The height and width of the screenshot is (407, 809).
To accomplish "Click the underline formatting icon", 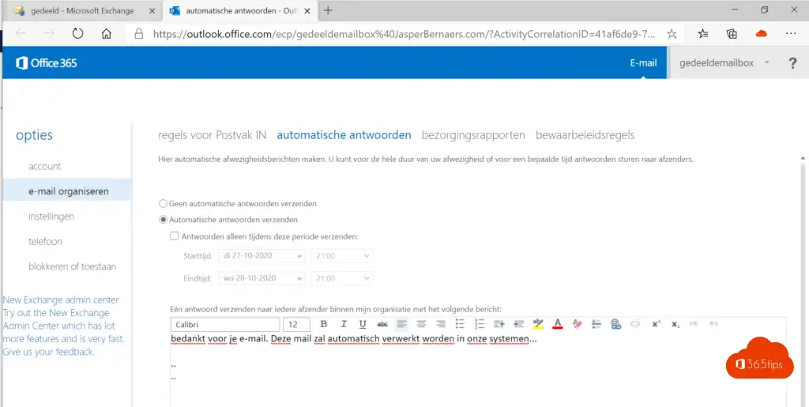I will [363, 324].
